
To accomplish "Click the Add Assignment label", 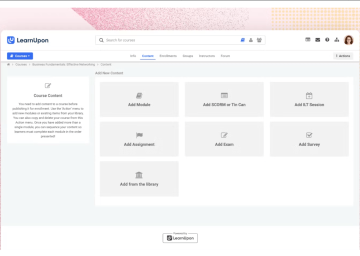I will 139,144.
